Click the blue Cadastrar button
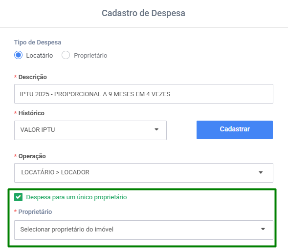 235,130
